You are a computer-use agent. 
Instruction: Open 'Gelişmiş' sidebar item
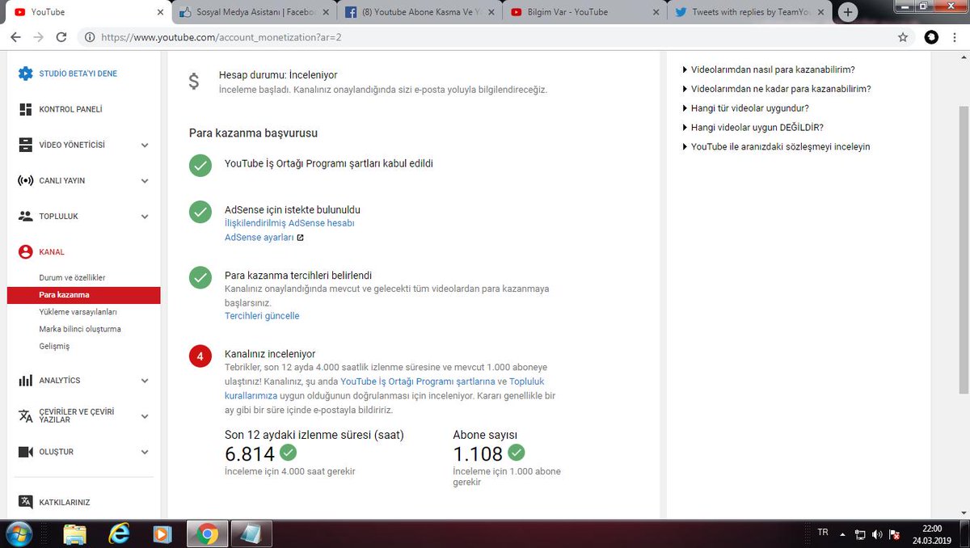(54, 346)
